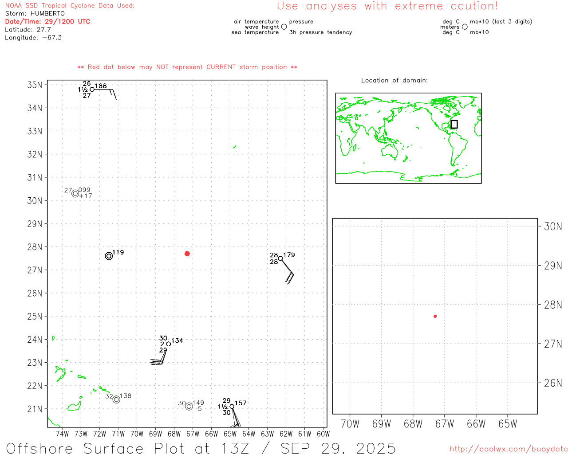Click the black domain rectangle on world map
Image resolution: width=568 pixels, height=454 pixels.
(x=454, y=124)
